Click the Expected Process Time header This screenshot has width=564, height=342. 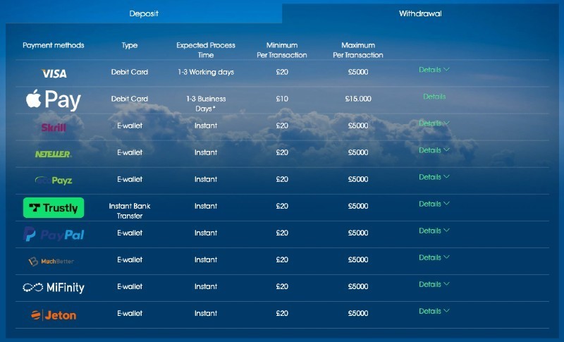[206, 50]
